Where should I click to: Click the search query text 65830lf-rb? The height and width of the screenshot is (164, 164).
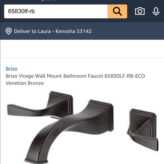tap(21, 11)
